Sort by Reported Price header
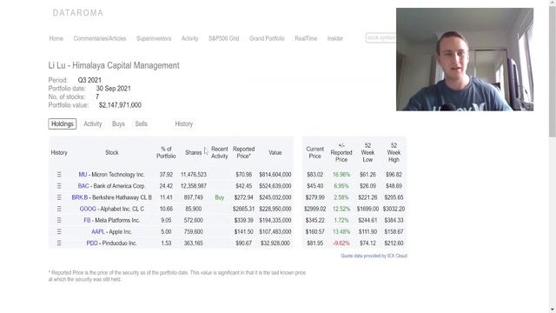The height and width of the screenshot is (313, 556). click(243, 153)
